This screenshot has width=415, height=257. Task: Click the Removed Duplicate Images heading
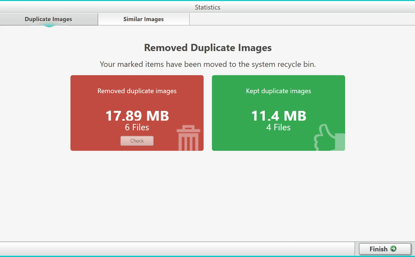(x=207, y=47)
